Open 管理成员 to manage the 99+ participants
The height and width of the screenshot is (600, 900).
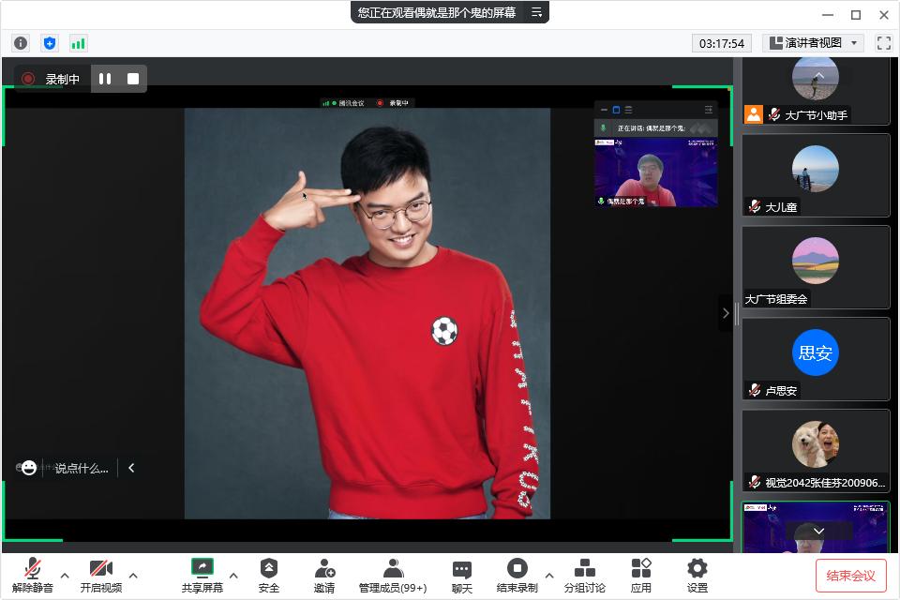(391, 574)
